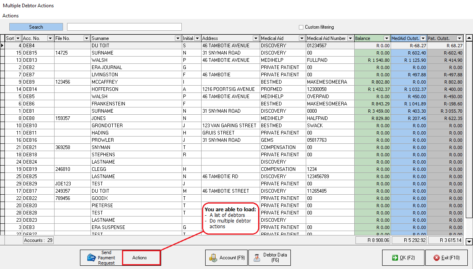Click the scroll up arrow of the grid
This screenshot has width=473, height=269.
coord(469,38)
